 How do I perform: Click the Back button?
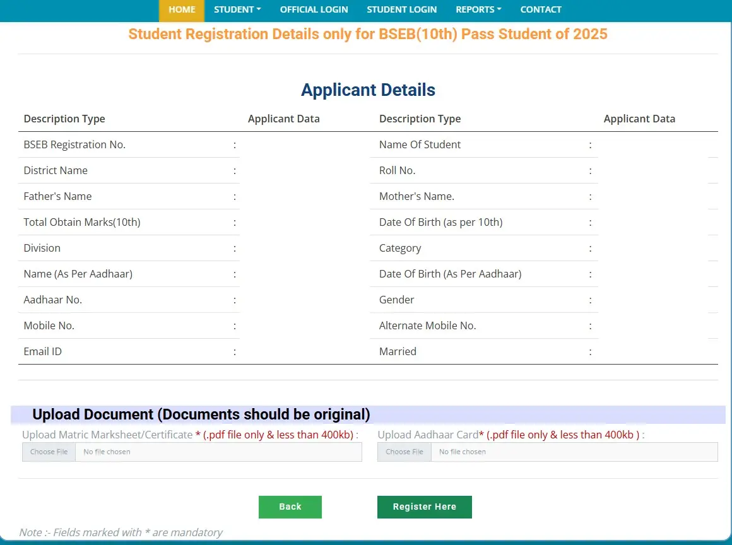coord(290,507)
